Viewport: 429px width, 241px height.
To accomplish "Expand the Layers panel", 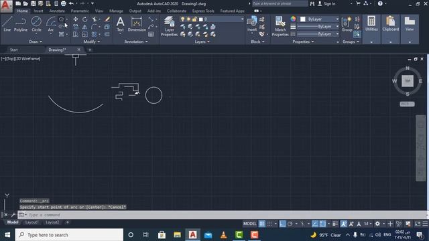I will 202,42.
